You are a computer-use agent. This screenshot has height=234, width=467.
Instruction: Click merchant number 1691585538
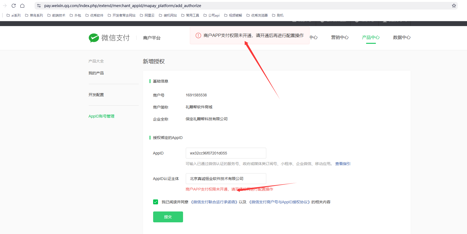click(196, 95)
